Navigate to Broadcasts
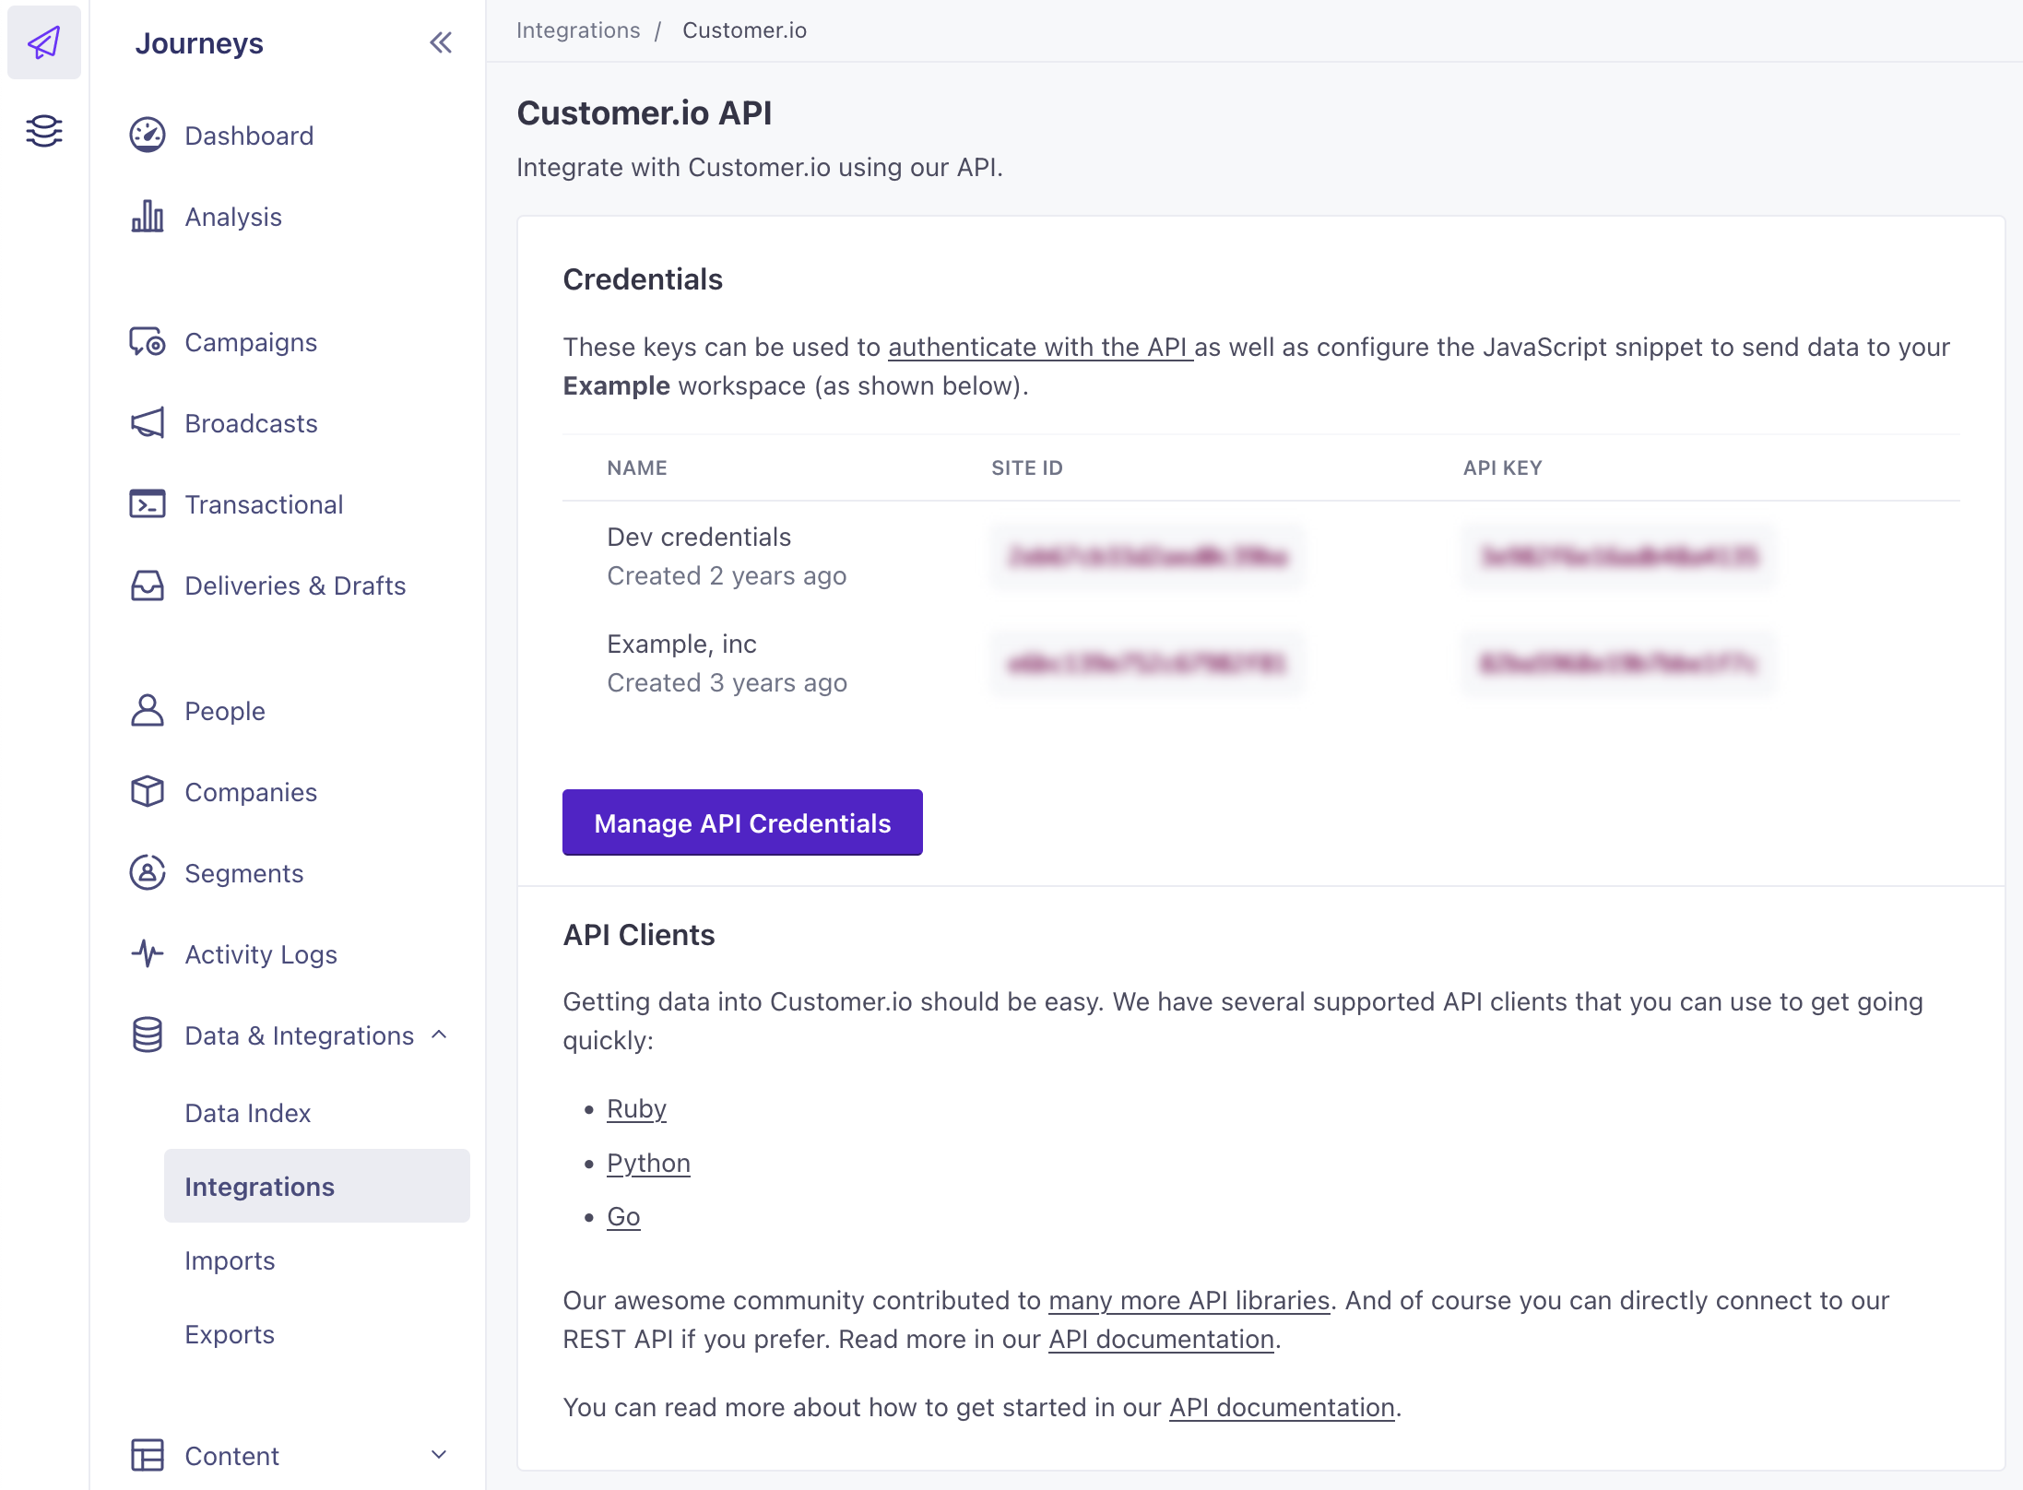This screenshot has height=1490, width=2023. [251, 423]
